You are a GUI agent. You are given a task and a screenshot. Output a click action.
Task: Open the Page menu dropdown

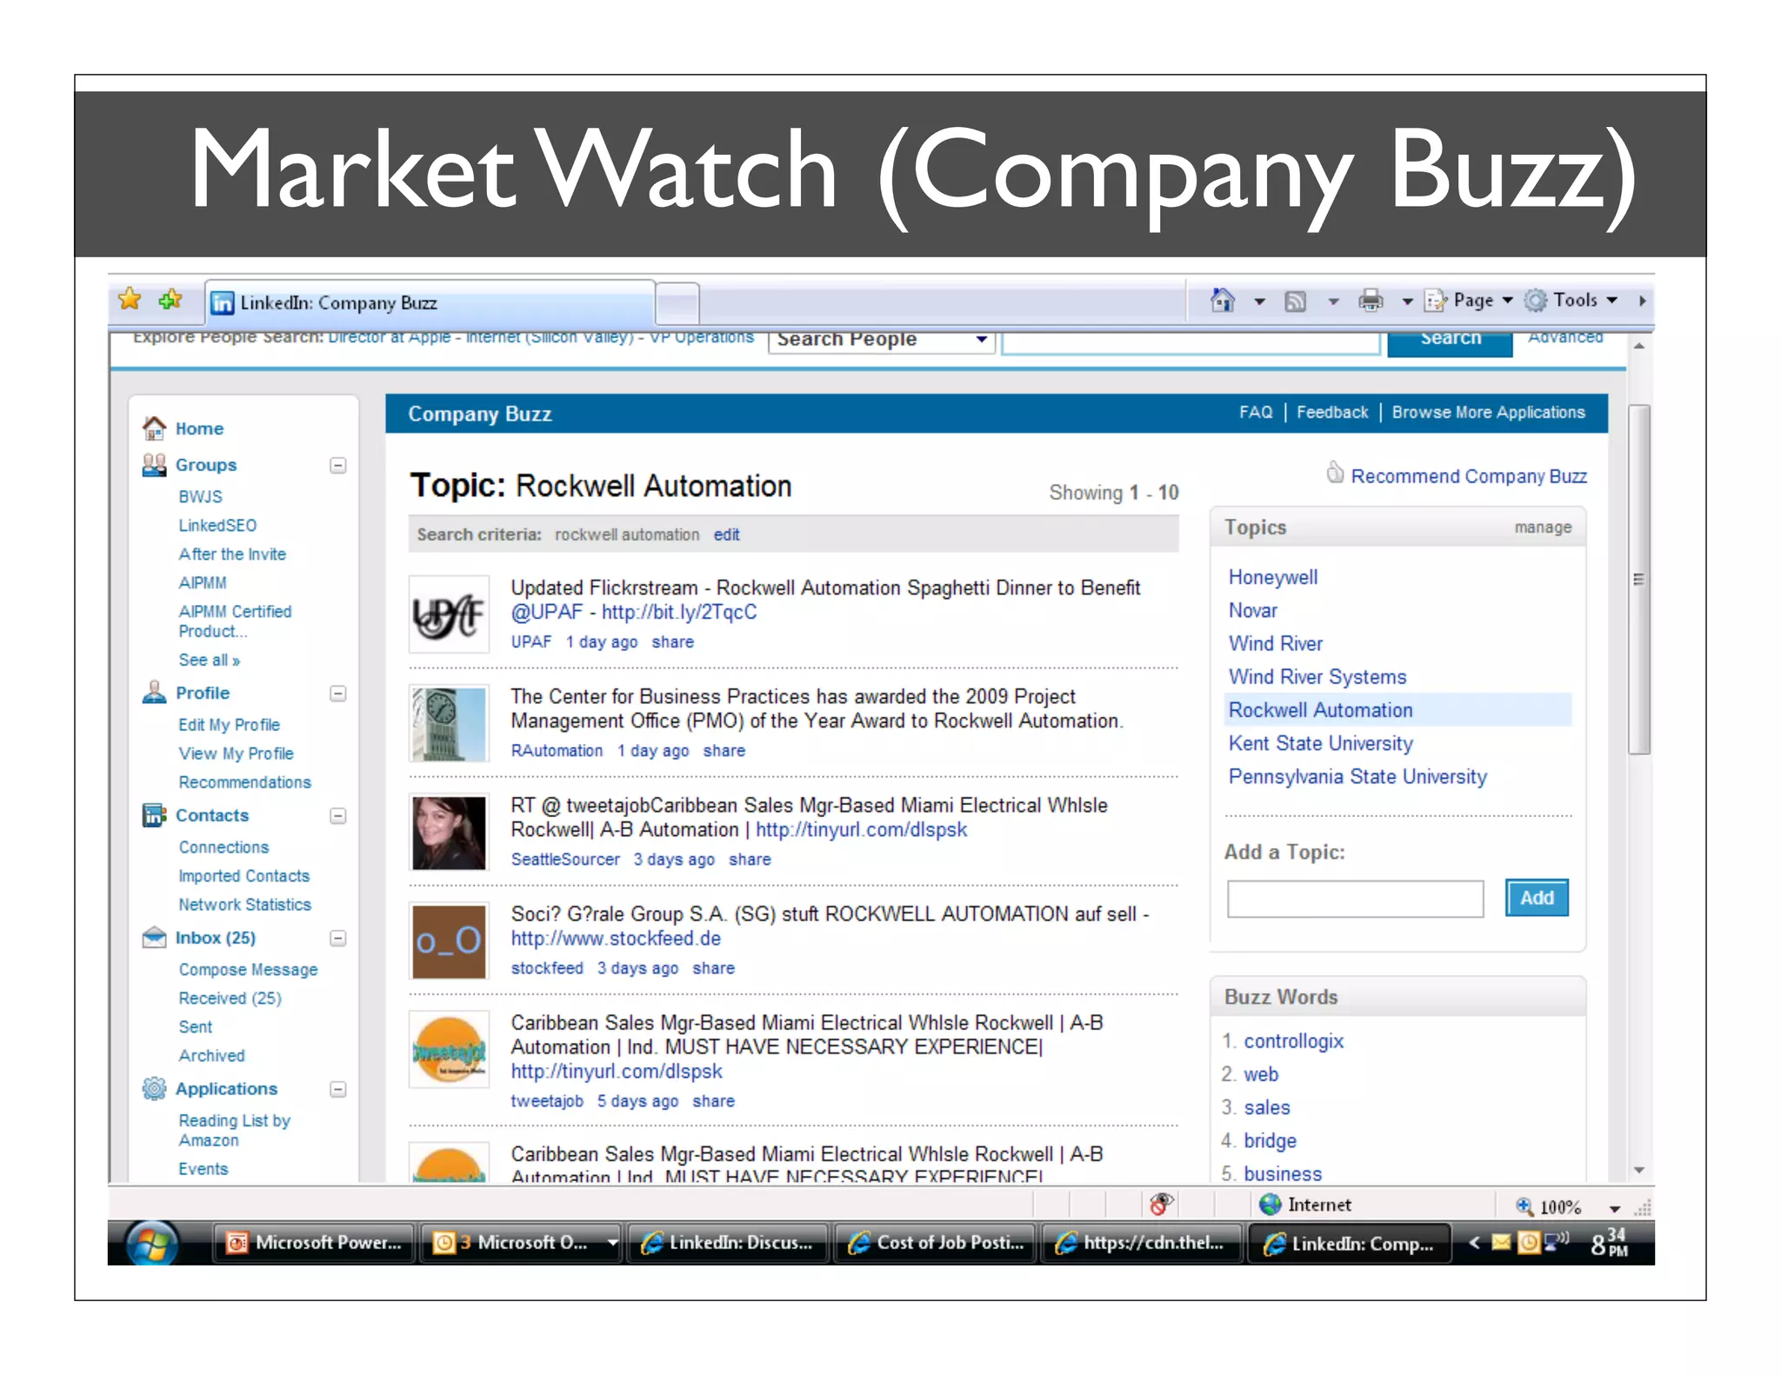tap(1470, 301)
